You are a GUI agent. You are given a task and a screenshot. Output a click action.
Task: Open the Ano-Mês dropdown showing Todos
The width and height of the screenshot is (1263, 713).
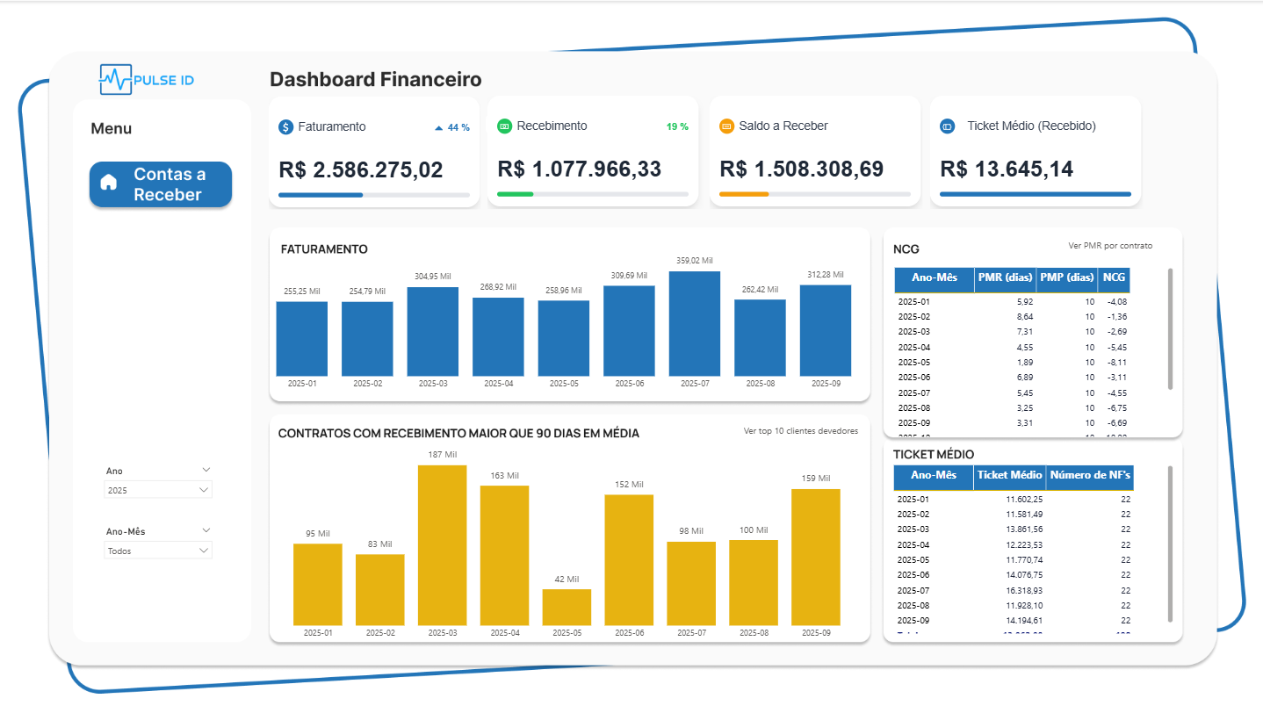(x=158, y=551)
